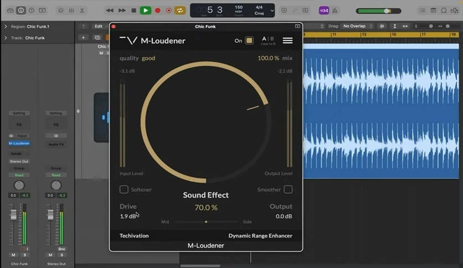Click the scissors icon in the toolbar
The width and height of the screenshot is (463, 268).
[83, 10]
